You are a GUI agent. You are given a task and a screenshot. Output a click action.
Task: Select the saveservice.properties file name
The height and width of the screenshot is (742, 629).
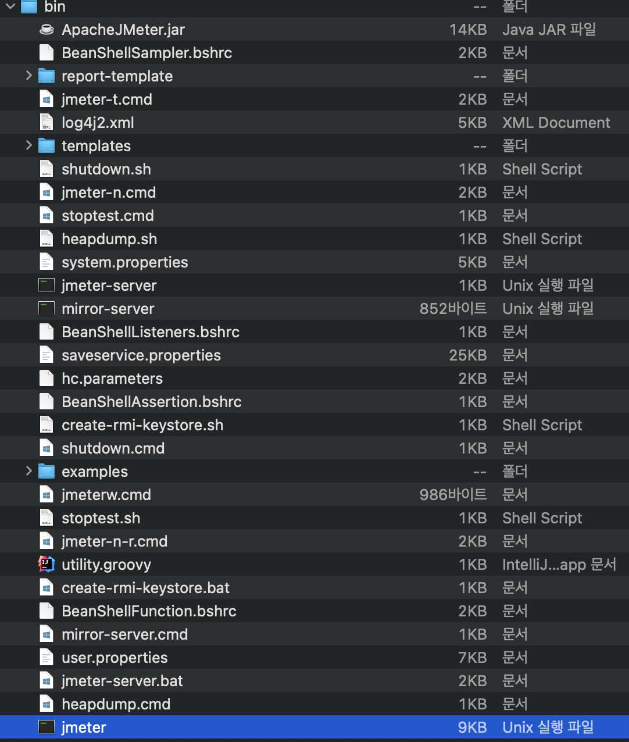[141, 355]
